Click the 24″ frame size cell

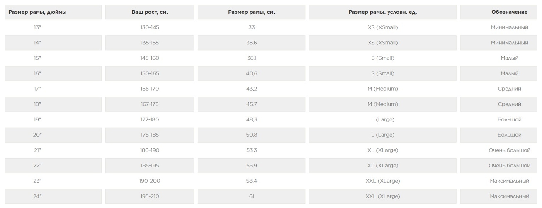point(37,196)
